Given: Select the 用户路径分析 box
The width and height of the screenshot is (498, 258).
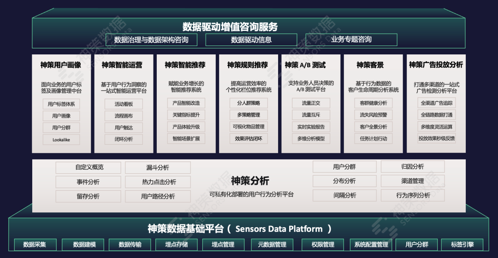Looking at the screenshot, I should [158, 196].
